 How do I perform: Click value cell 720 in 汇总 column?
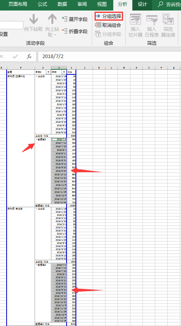[x=72, y=202]
